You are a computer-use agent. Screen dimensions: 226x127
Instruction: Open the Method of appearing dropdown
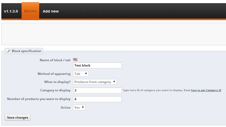[x=81, y=74]
